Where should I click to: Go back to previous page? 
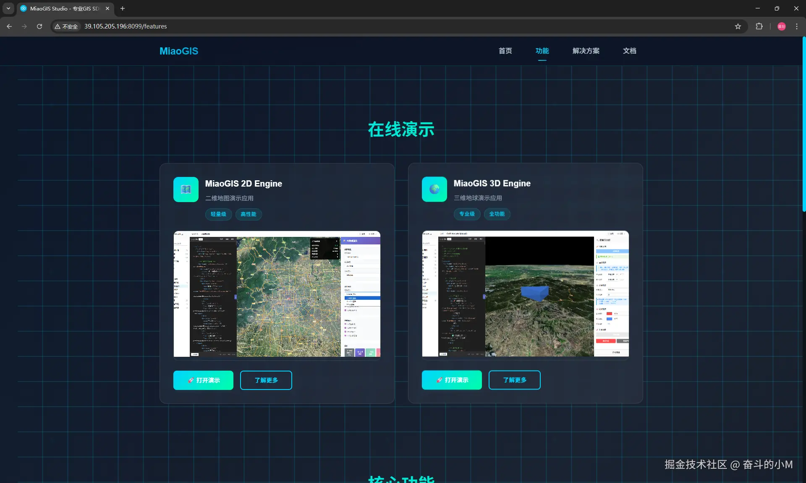pos(9,26)
